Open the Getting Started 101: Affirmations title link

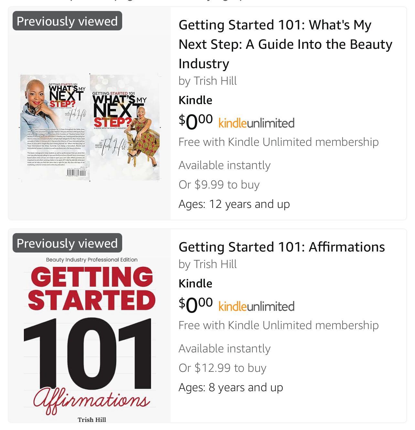(282, 247)
